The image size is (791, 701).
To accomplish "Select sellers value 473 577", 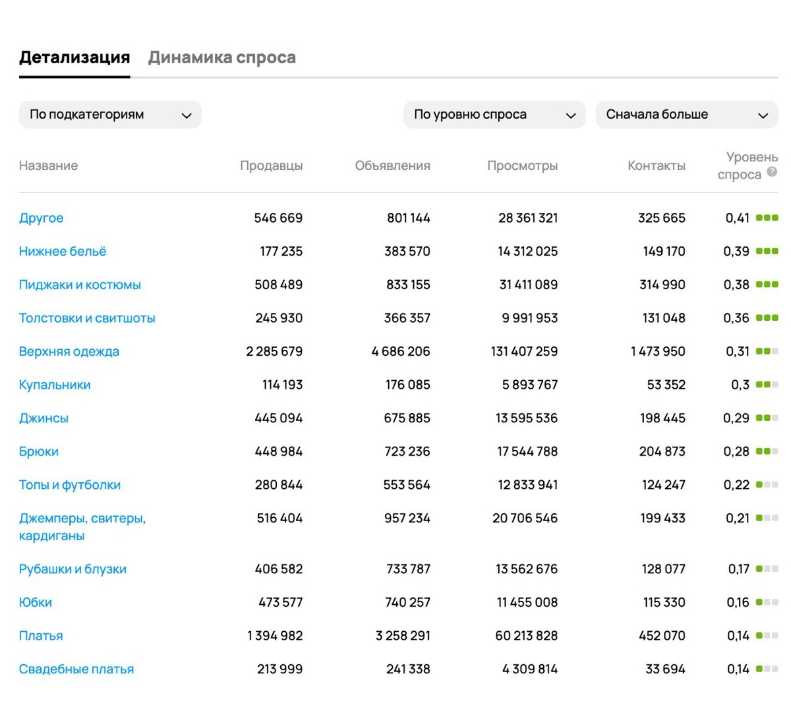I will coord(281,602).
